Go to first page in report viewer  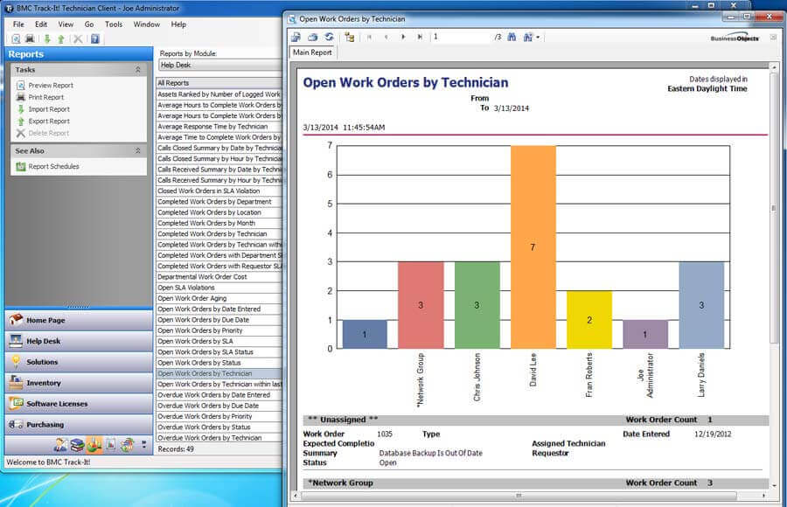[369, 37]
